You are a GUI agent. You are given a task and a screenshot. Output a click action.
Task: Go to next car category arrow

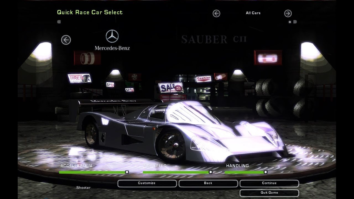pyautogui.click(x=288, y=13)
